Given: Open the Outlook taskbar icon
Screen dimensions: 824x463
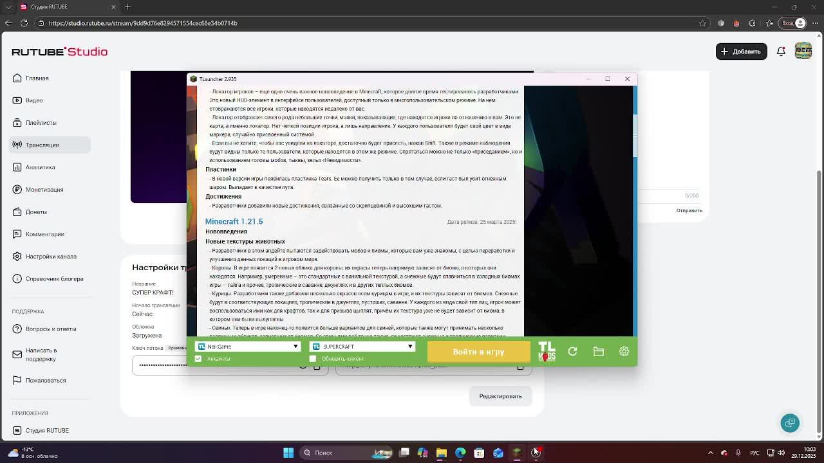Looking at the screenshot, I should pos(498,453).
